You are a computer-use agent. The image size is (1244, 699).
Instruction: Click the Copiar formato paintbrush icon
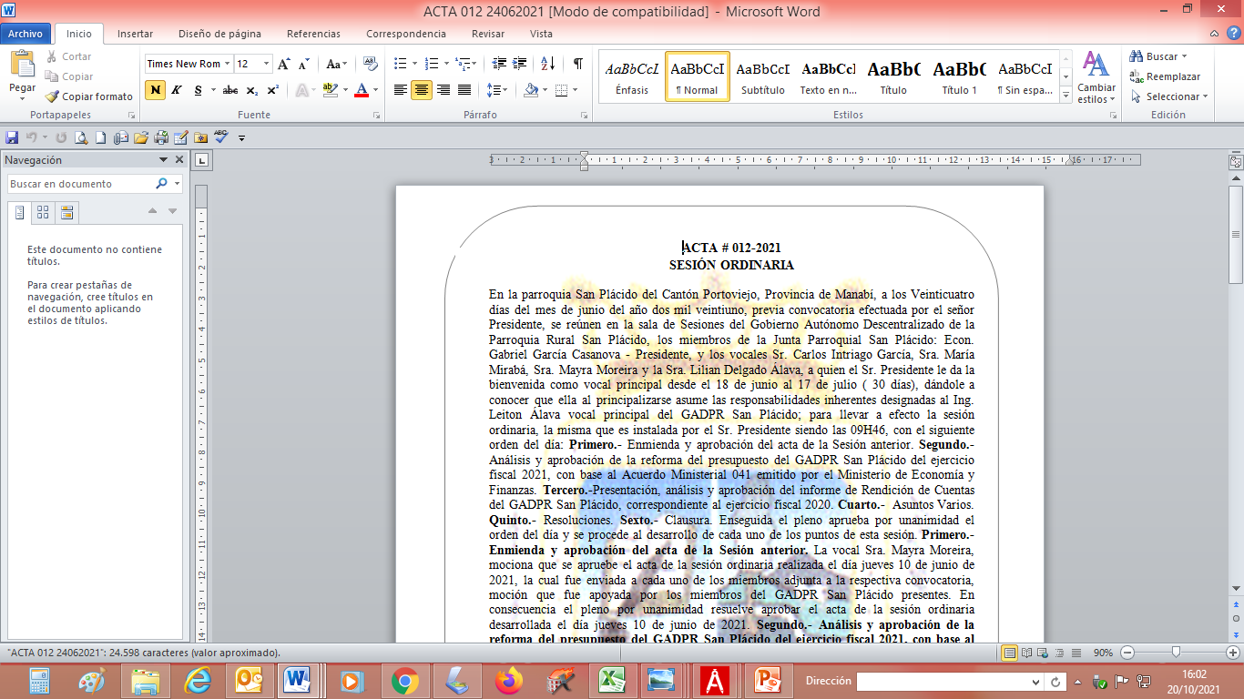(53, 96)
